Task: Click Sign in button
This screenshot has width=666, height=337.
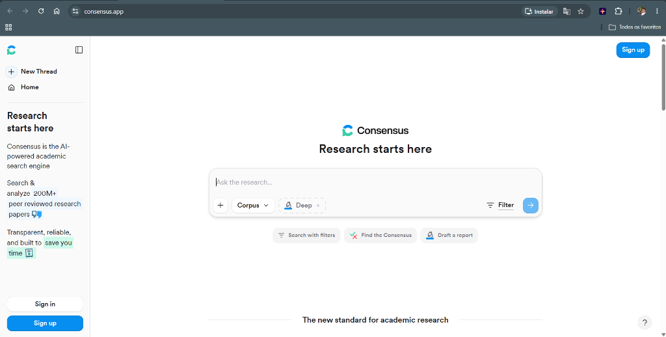Action: (x=45, y=304)
